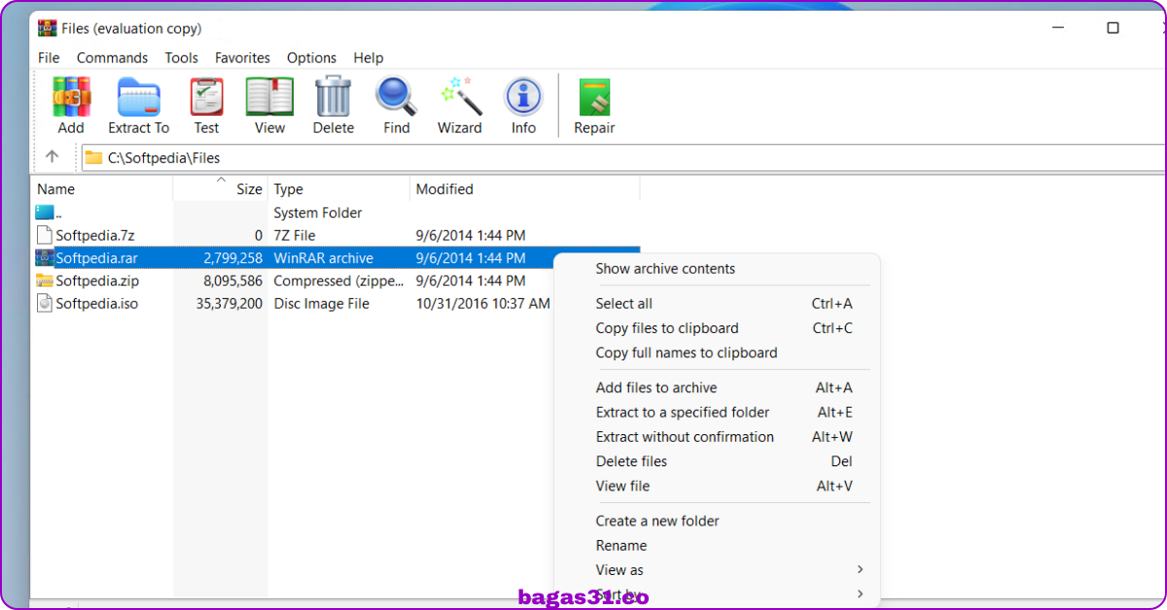The image size is (1167, 610).
Task: Click the Softpedia.iso disc icon
Action: coord(45,303)
